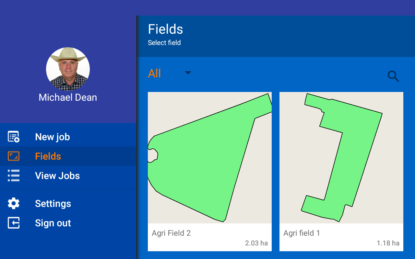Select the Fields menu item
This screenshot has width=415, height=259.
tap(68, 156)
